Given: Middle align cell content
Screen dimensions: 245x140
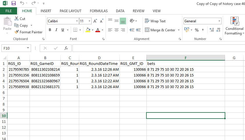Looking at the screenshot, I should 116,21.
